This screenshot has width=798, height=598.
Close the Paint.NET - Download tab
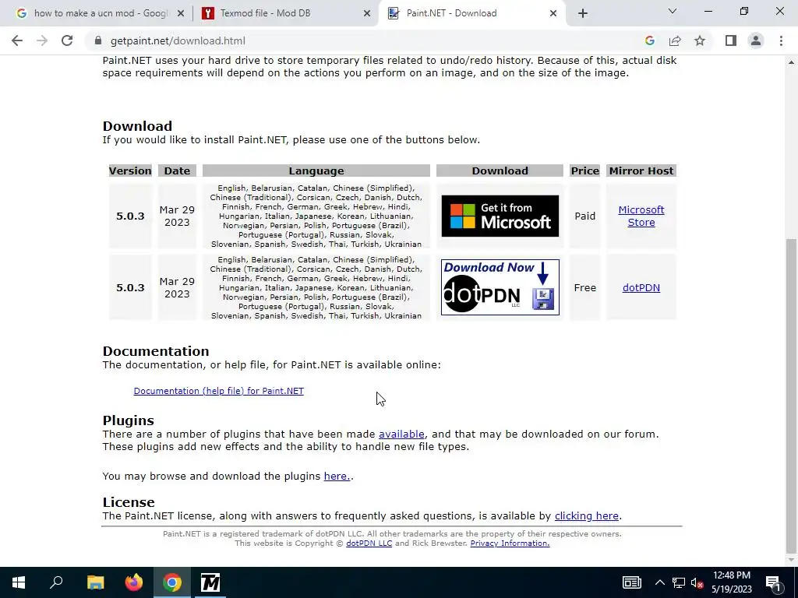point(553,13)
